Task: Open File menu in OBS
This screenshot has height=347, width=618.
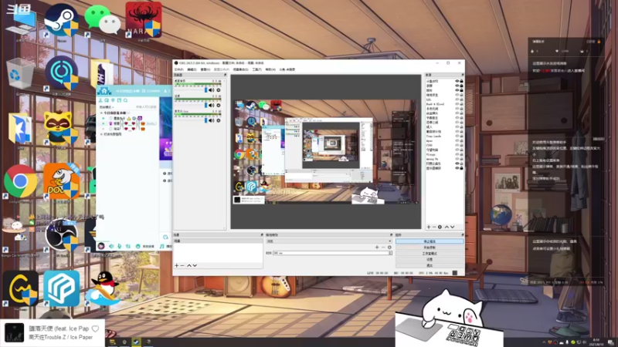Action: pos(179,69)
